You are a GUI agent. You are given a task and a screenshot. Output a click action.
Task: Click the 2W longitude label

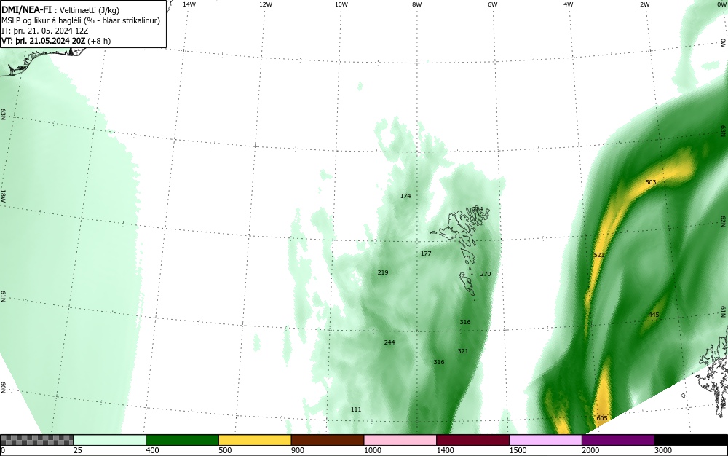[644, 4]
